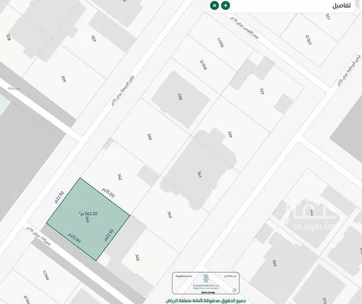Click the building on parcel 341

coord(199,172)
